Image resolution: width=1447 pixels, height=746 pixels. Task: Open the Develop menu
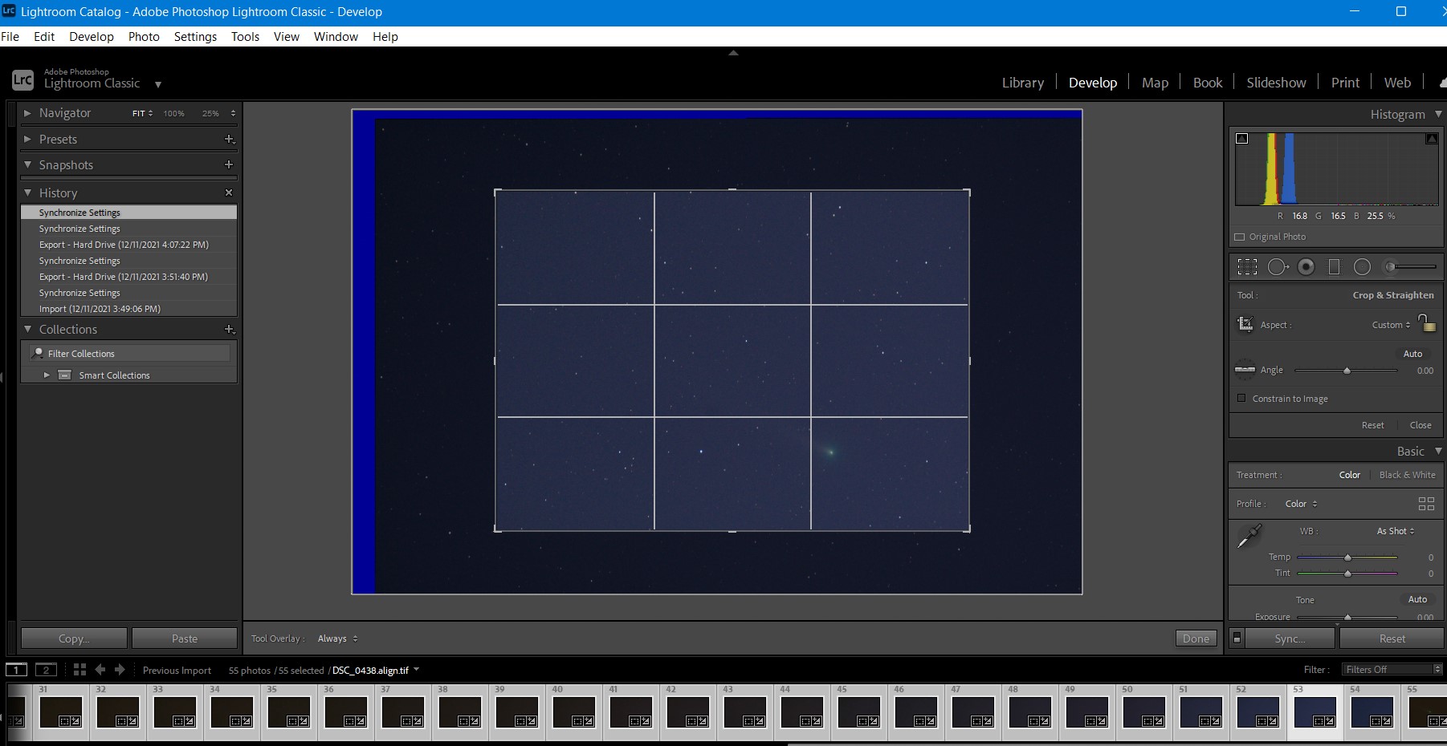tap(92, 37)
